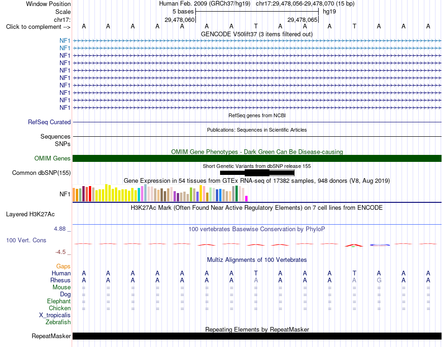Open 'Multiz Alignments of 100 Vertebrates' title
442x347 pixels.
click(257, 260)
